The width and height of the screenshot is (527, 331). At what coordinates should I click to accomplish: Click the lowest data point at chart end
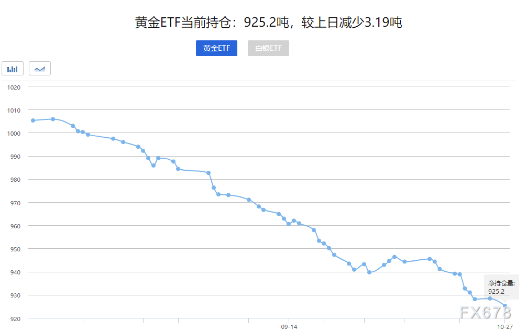pos(506,305)
